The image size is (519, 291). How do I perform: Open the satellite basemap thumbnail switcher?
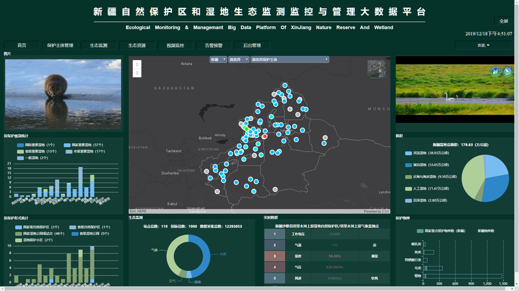click(x=376, y=69)
